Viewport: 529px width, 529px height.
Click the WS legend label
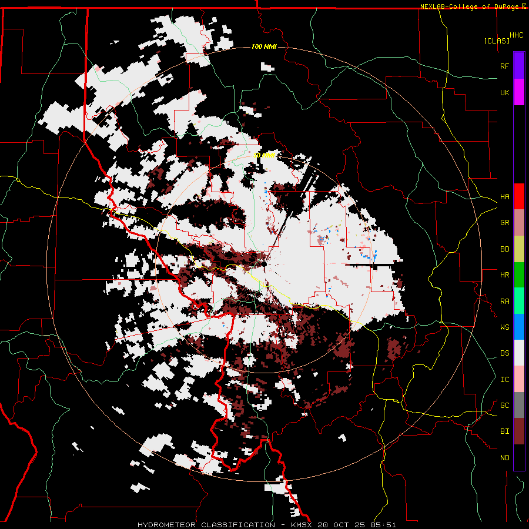(x=504, y=327)
